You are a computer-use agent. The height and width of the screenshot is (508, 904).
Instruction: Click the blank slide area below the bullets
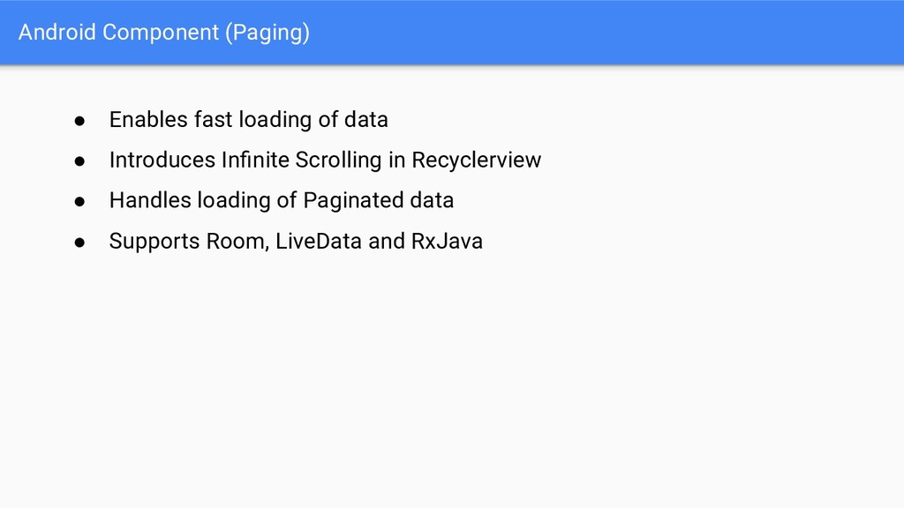tap(452, 379)
